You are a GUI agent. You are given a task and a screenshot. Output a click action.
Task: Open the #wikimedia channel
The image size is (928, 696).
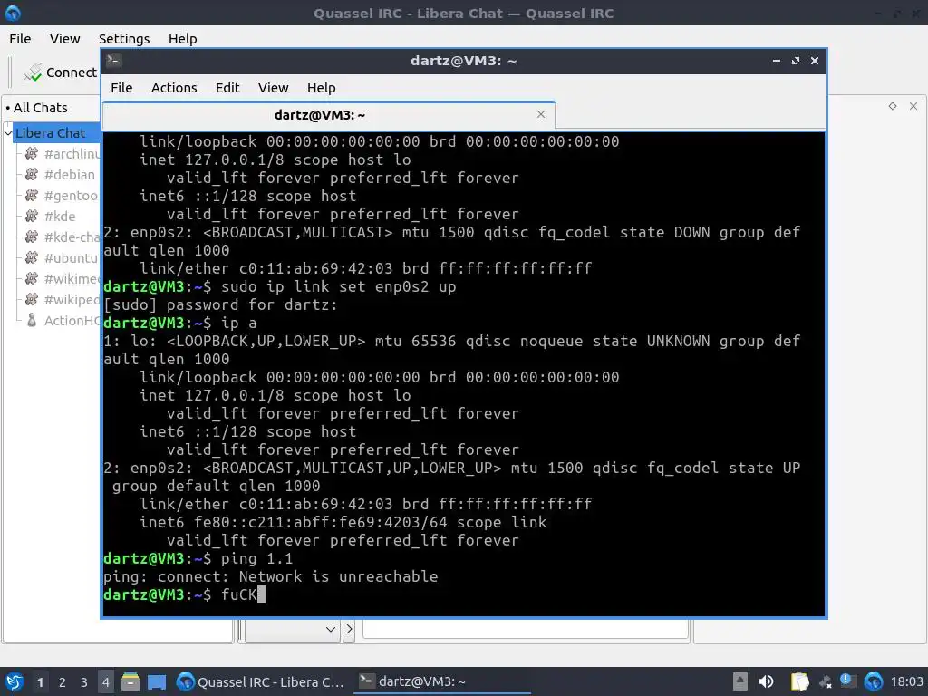point(72,278)
